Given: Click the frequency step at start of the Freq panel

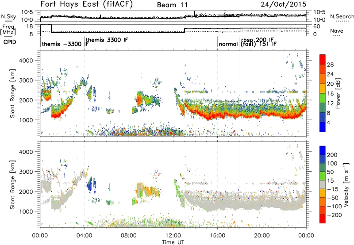Looking at the screenshot, I should [x=51, y=29].
